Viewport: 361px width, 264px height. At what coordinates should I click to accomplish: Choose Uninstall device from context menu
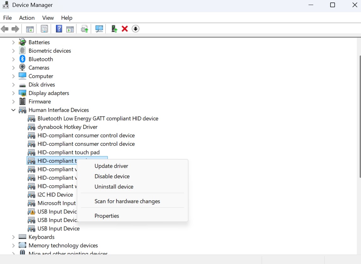pos(132,187)
